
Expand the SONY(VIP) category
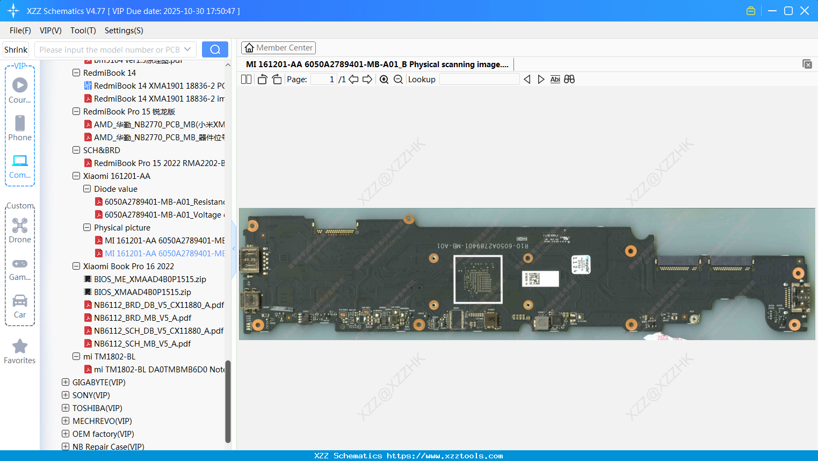tap(66, 395)
